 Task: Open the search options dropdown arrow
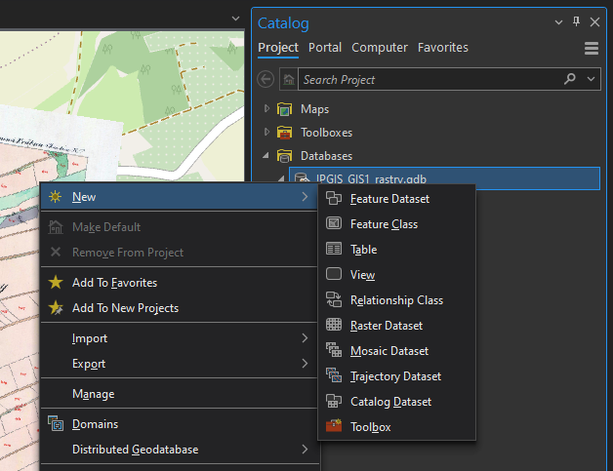(x=591, y=79)
